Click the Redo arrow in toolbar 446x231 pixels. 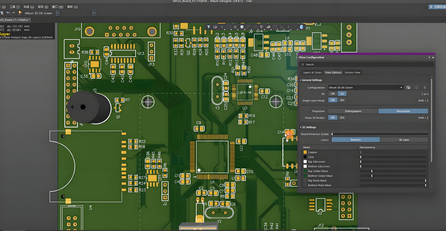(13, 13)
